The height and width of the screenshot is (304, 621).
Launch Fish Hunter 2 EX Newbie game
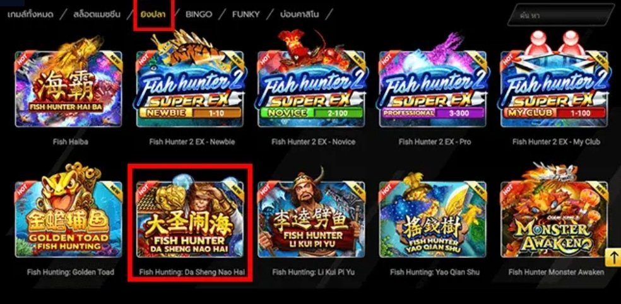190,89
